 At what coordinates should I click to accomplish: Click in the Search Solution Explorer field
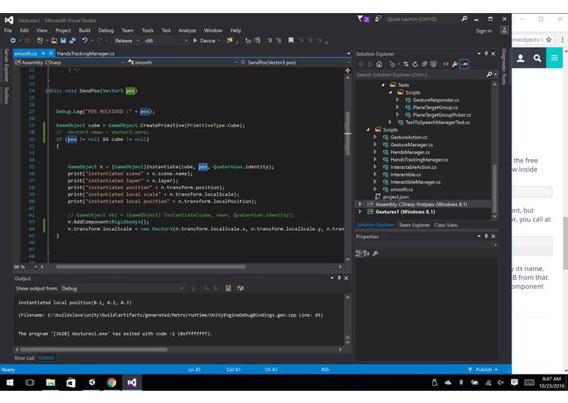(422, 74)
